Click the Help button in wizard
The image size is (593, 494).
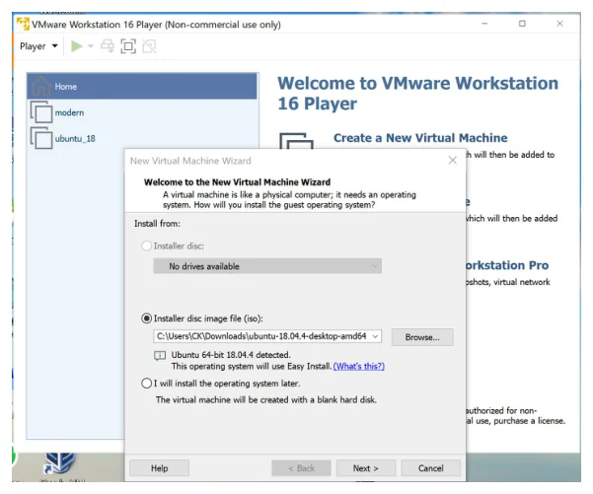pyautogui.click(x=159, y=468)
